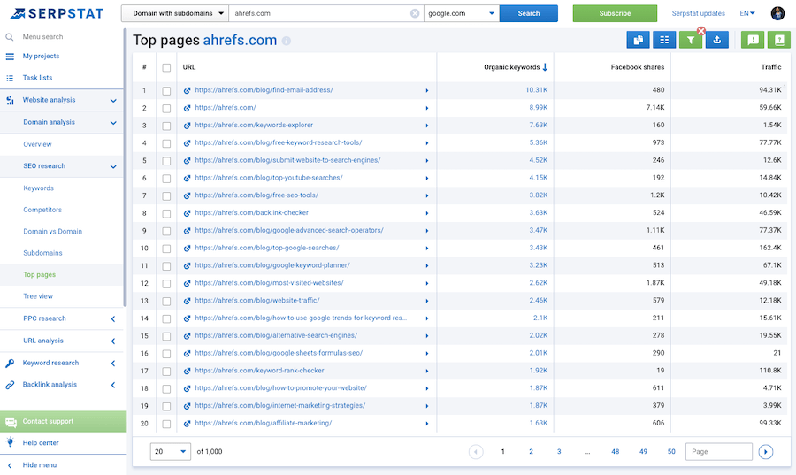Open Overview in the sidebar
796x475 pixels.
point(37,144)
